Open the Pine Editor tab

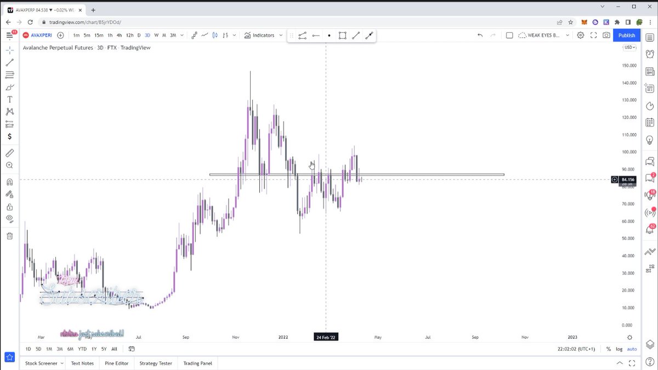[x=117, y=363]
